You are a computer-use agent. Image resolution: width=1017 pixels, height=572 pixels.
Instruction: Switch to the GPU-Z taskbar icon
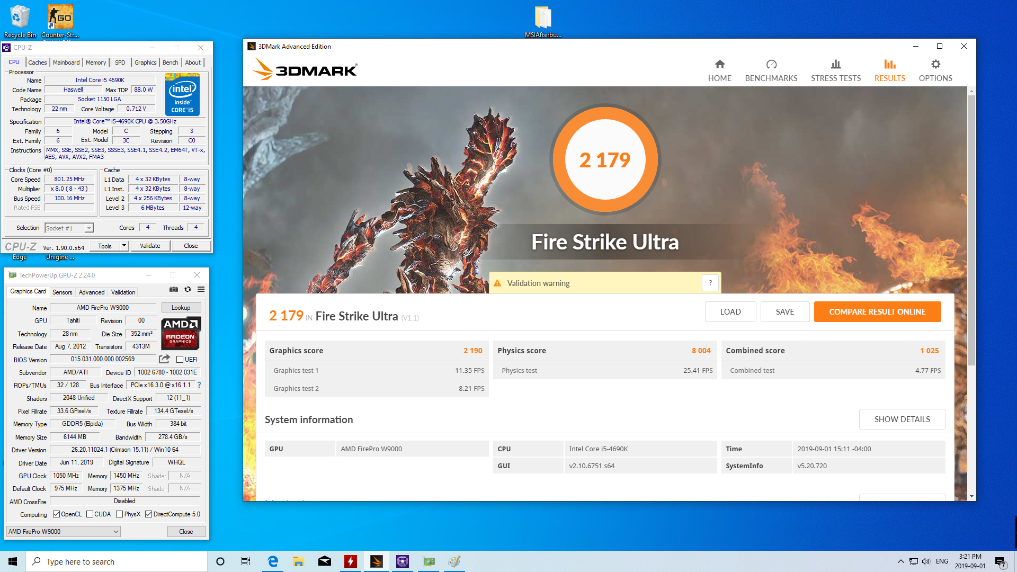pyautogui.click(x=429, y=561)
